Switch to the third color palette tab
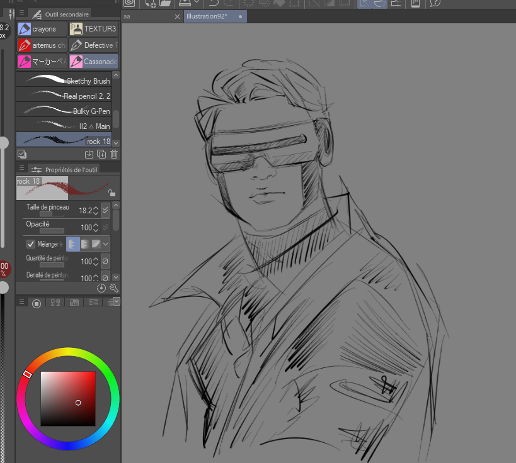This screenshot has height=463, width=516. click(x=74, y=303)
